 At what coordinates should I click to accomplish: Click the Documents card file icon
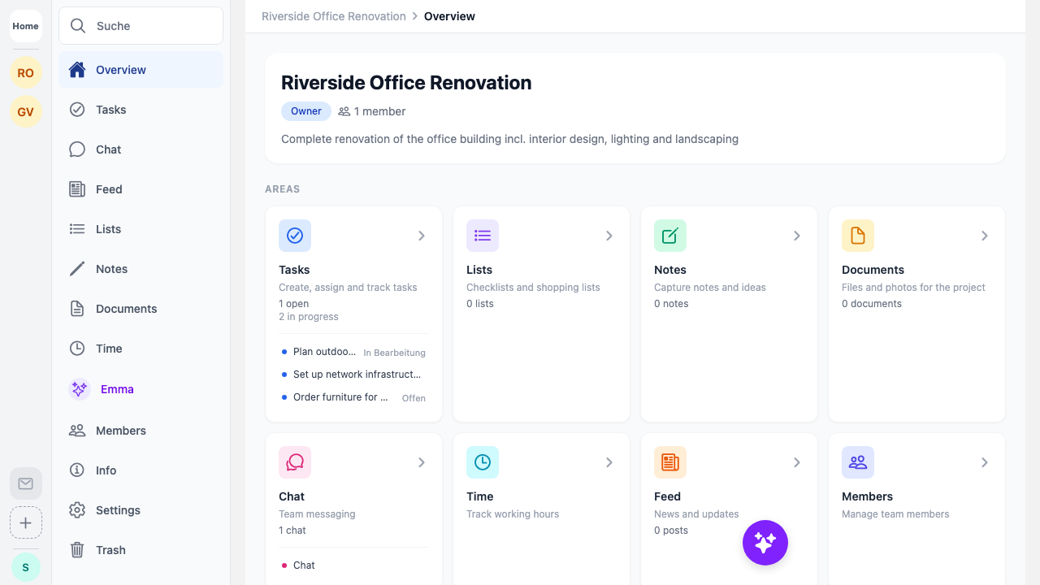857,236
